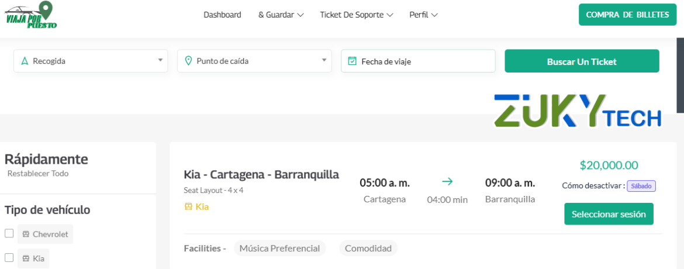This screenshot has height=269, width=684.
Task: Click the Punto de caída pin icon
Action: (188, 61)
